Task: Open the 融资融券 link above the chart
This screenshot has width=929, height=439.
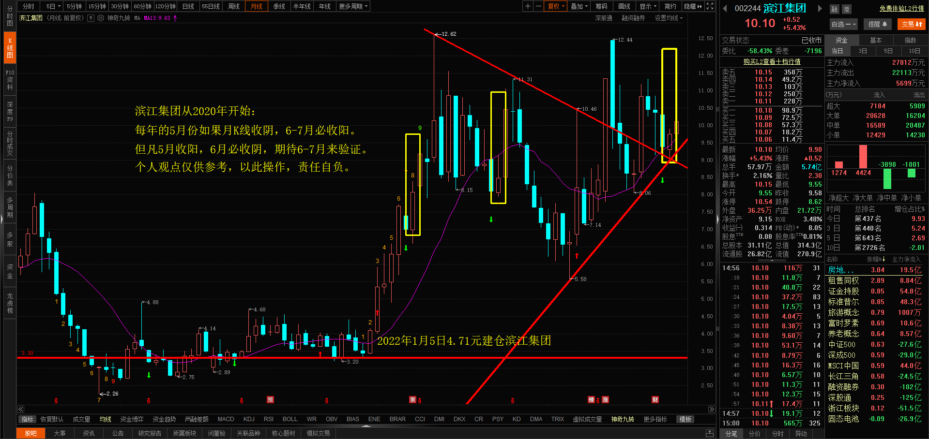Action: click(633, 18)
